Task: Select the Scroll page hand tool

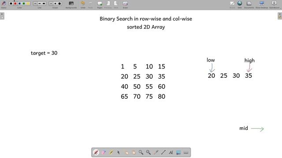Action: 134,152
